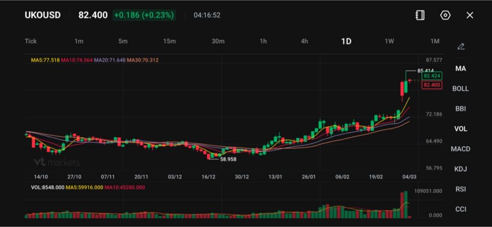The width and height of the screenshot is (492, 227).
Task: Click the UKOUSD symbol name
Action: tap(43, 15)
